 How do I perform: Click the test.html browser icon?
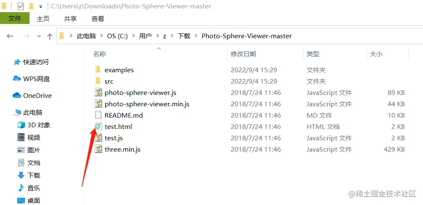point(98,126)
